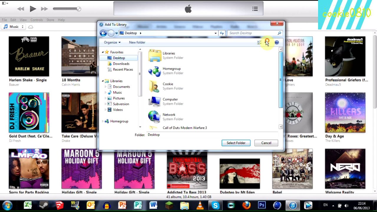
Task: Open VLC media player from the taskbar
Action: tap(200, 205)
